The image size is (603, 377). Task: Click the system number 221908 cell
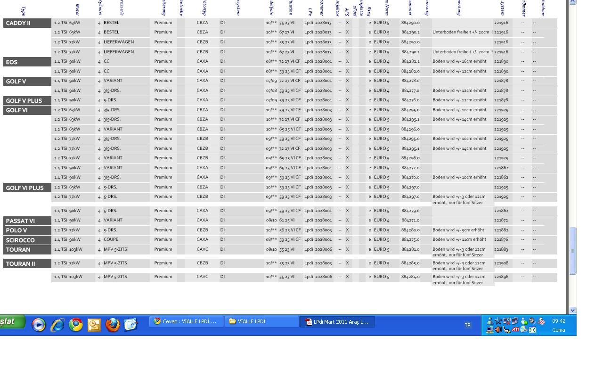point(501,263)
